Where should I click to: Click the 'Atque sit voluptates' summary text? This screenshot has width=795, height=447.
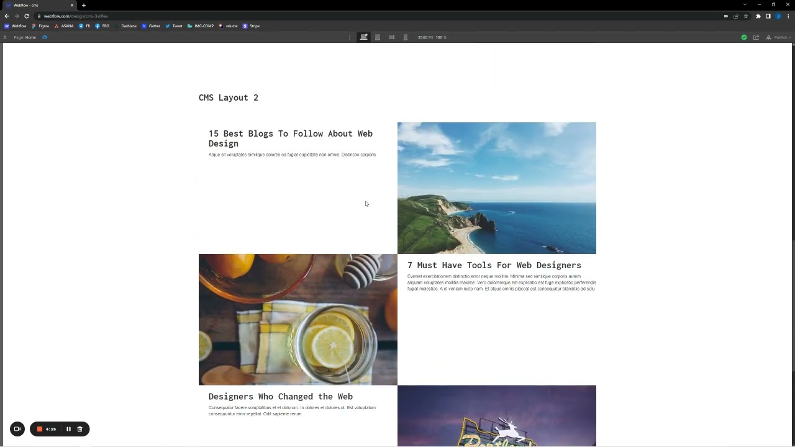tap(292, 155)
